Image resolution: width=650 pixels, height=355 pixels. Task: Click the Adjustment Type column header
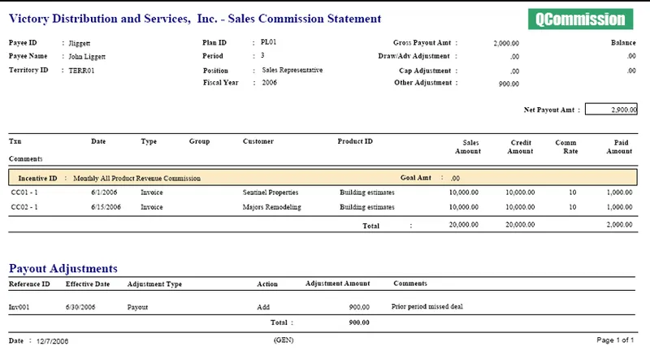point(154,284)
